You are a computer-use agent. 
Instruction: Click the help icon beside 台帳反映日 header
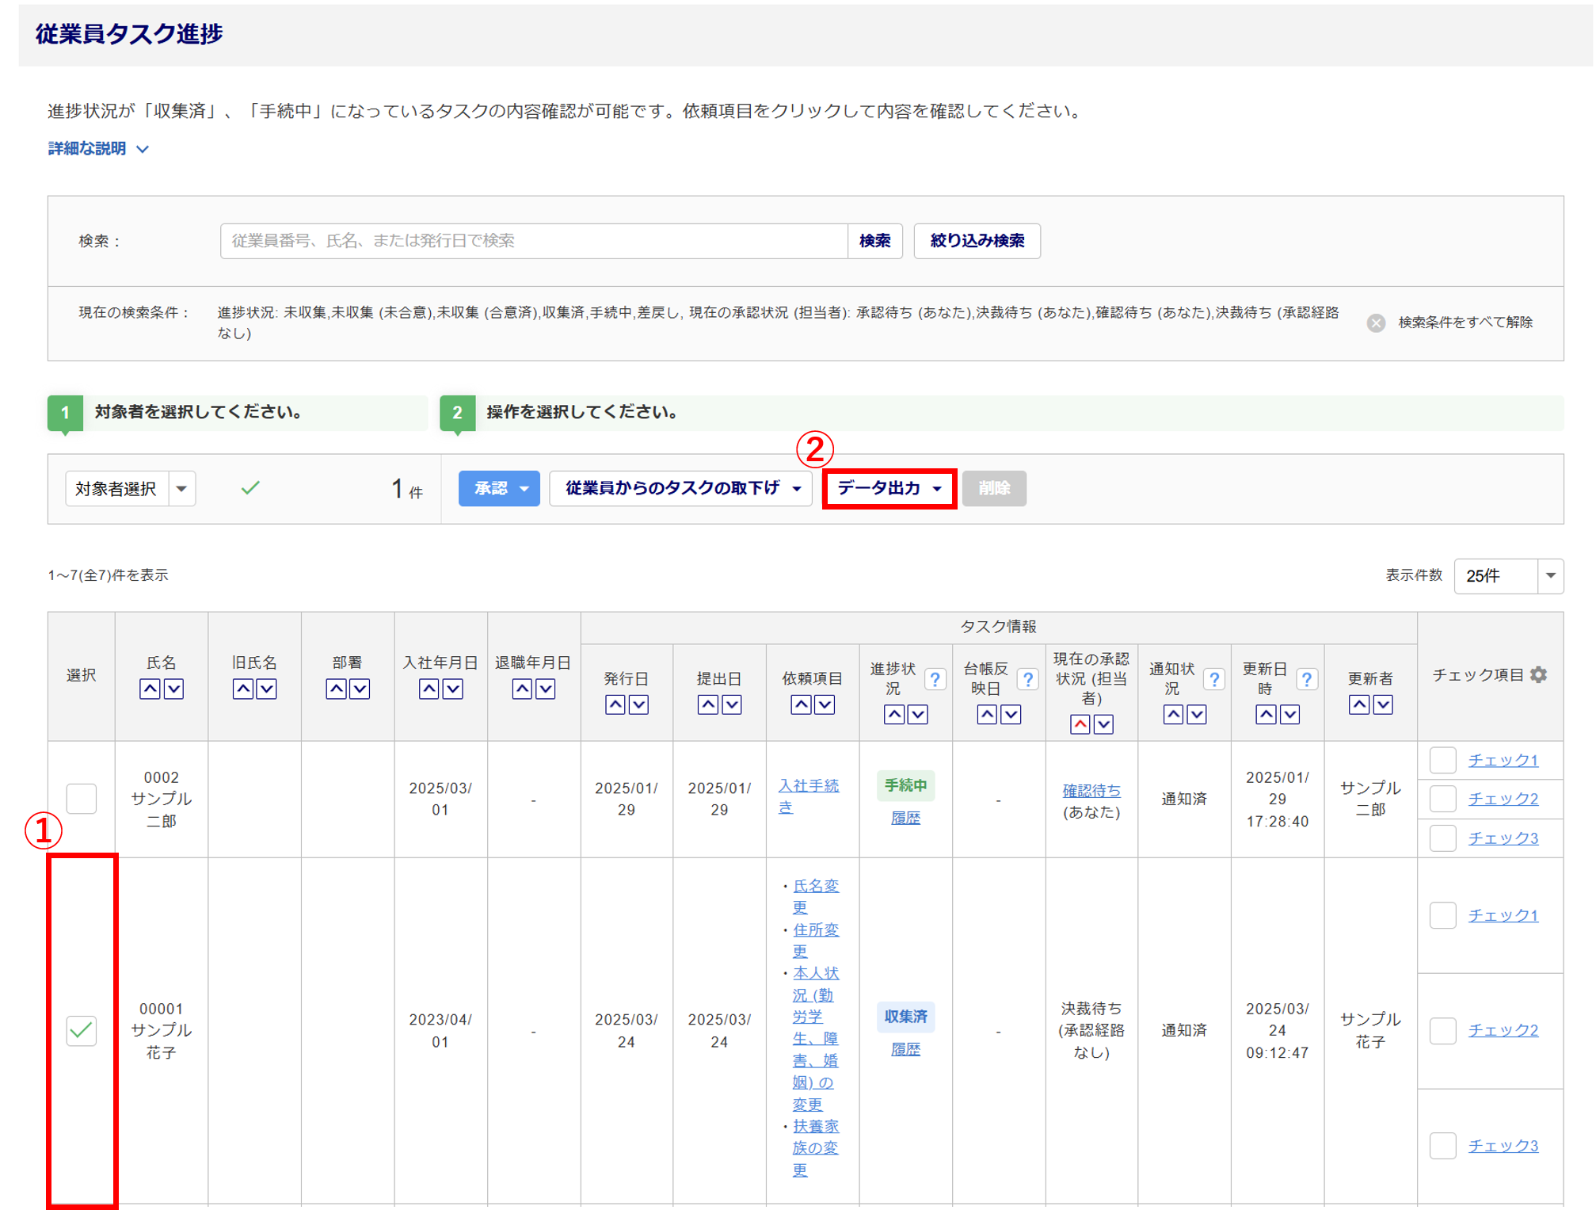click(x=1028, y=679)
